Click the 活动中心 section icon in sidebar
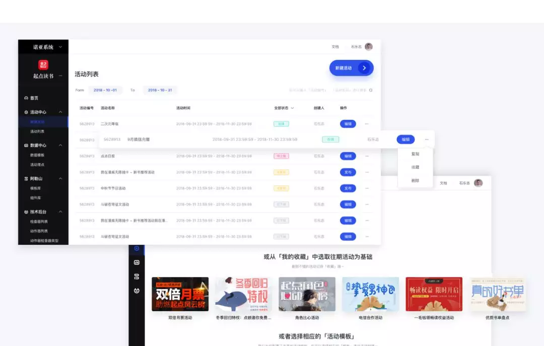544x346 pixels. [x=26, y=112]
